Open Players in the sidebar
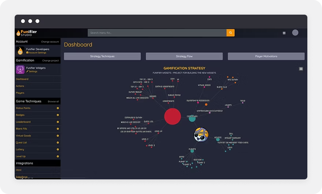Viewport: 322px width, 194px height. (20, 93)
